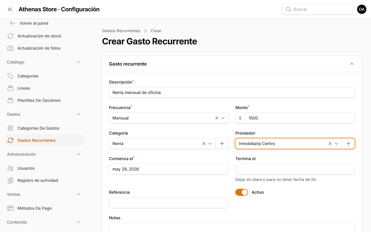Image resolution: width=371 pixels, height=232 pixels.
Task: Open Categorías De Gastos
Action: [44, 128]
